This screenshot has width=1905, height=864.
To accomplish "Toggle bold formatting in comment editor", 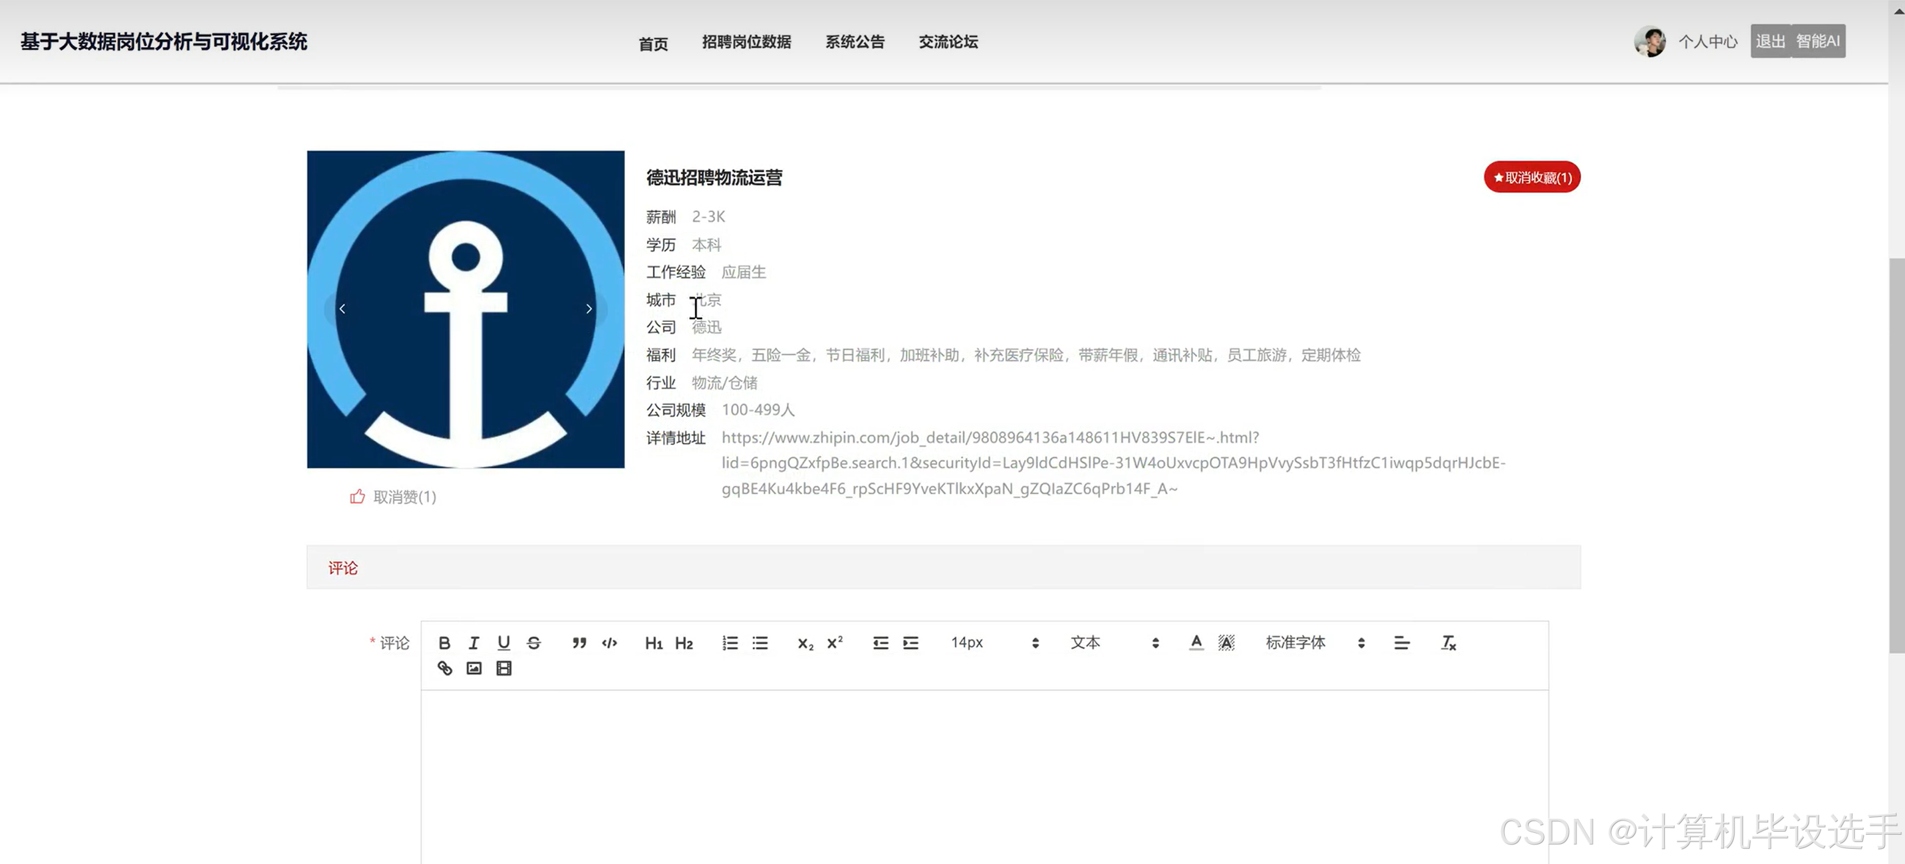I will point(444,643).
